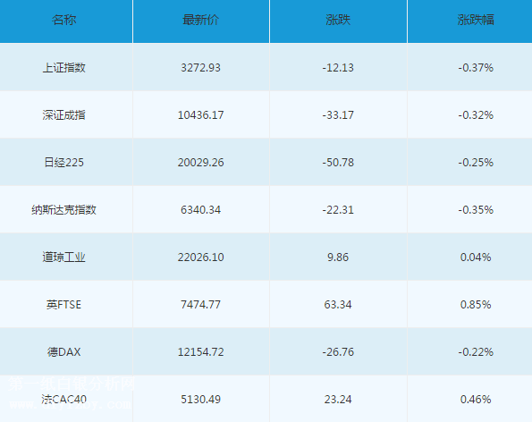Click the 名称 column header

tap(63, 20)
